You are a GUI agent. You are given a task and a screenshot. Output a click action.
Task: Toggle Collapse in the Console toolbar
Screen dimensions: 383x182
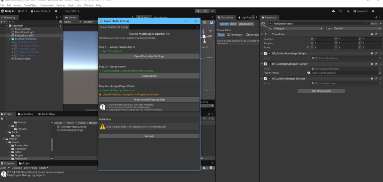pyautogui.click(x=17, y=168)
